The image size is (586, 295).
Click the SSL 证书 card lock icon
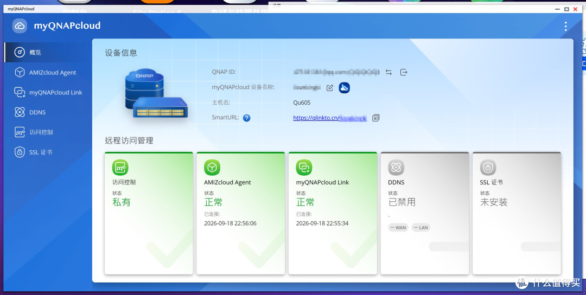pos(488,168)
